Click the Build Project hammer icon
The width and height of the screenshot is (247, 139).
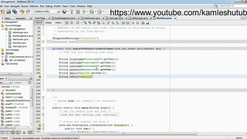(72, 11)
